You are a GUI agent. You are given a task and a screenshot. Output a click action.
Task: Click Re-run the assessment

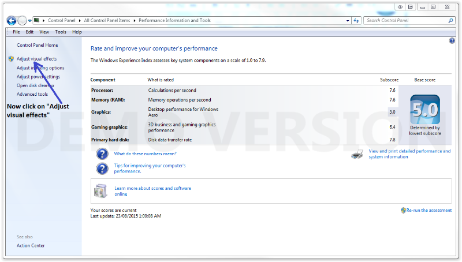429,210
